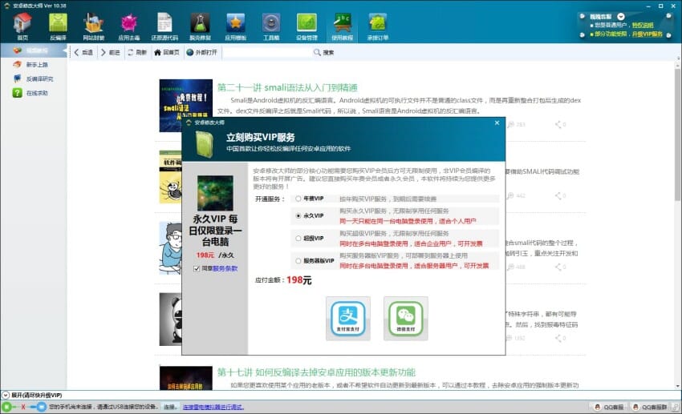Select the highlighted first sidebar tab
This screenshot has width=682, height=414.
pyautogui.click(x=33, y=50)
